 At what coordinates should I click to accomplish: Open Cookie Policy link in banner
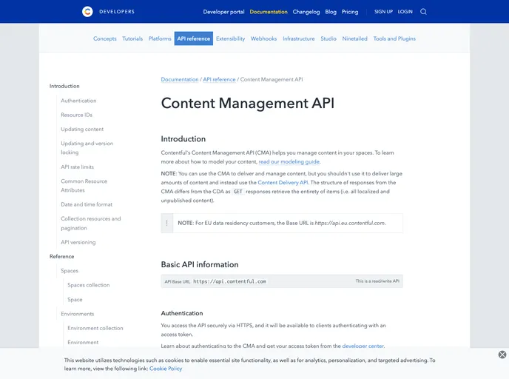click(166, 369)
